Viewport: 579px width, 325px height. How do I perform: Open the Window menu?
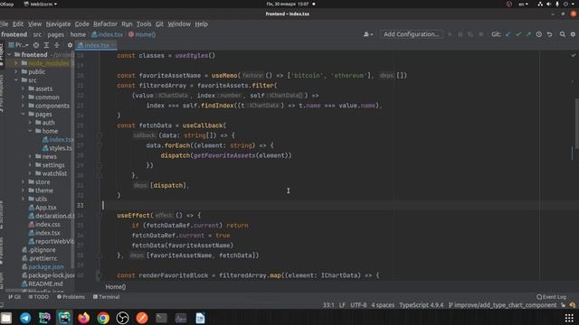179,24
